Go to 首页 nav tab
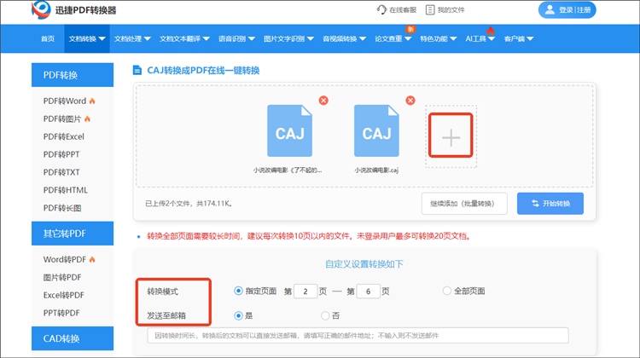640x358 pixels. point(48,39)
